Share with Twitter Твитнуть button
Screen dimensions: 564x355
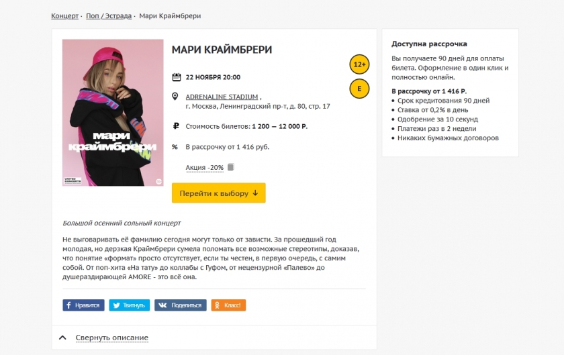pyautogui.click(x=130, y=305)
